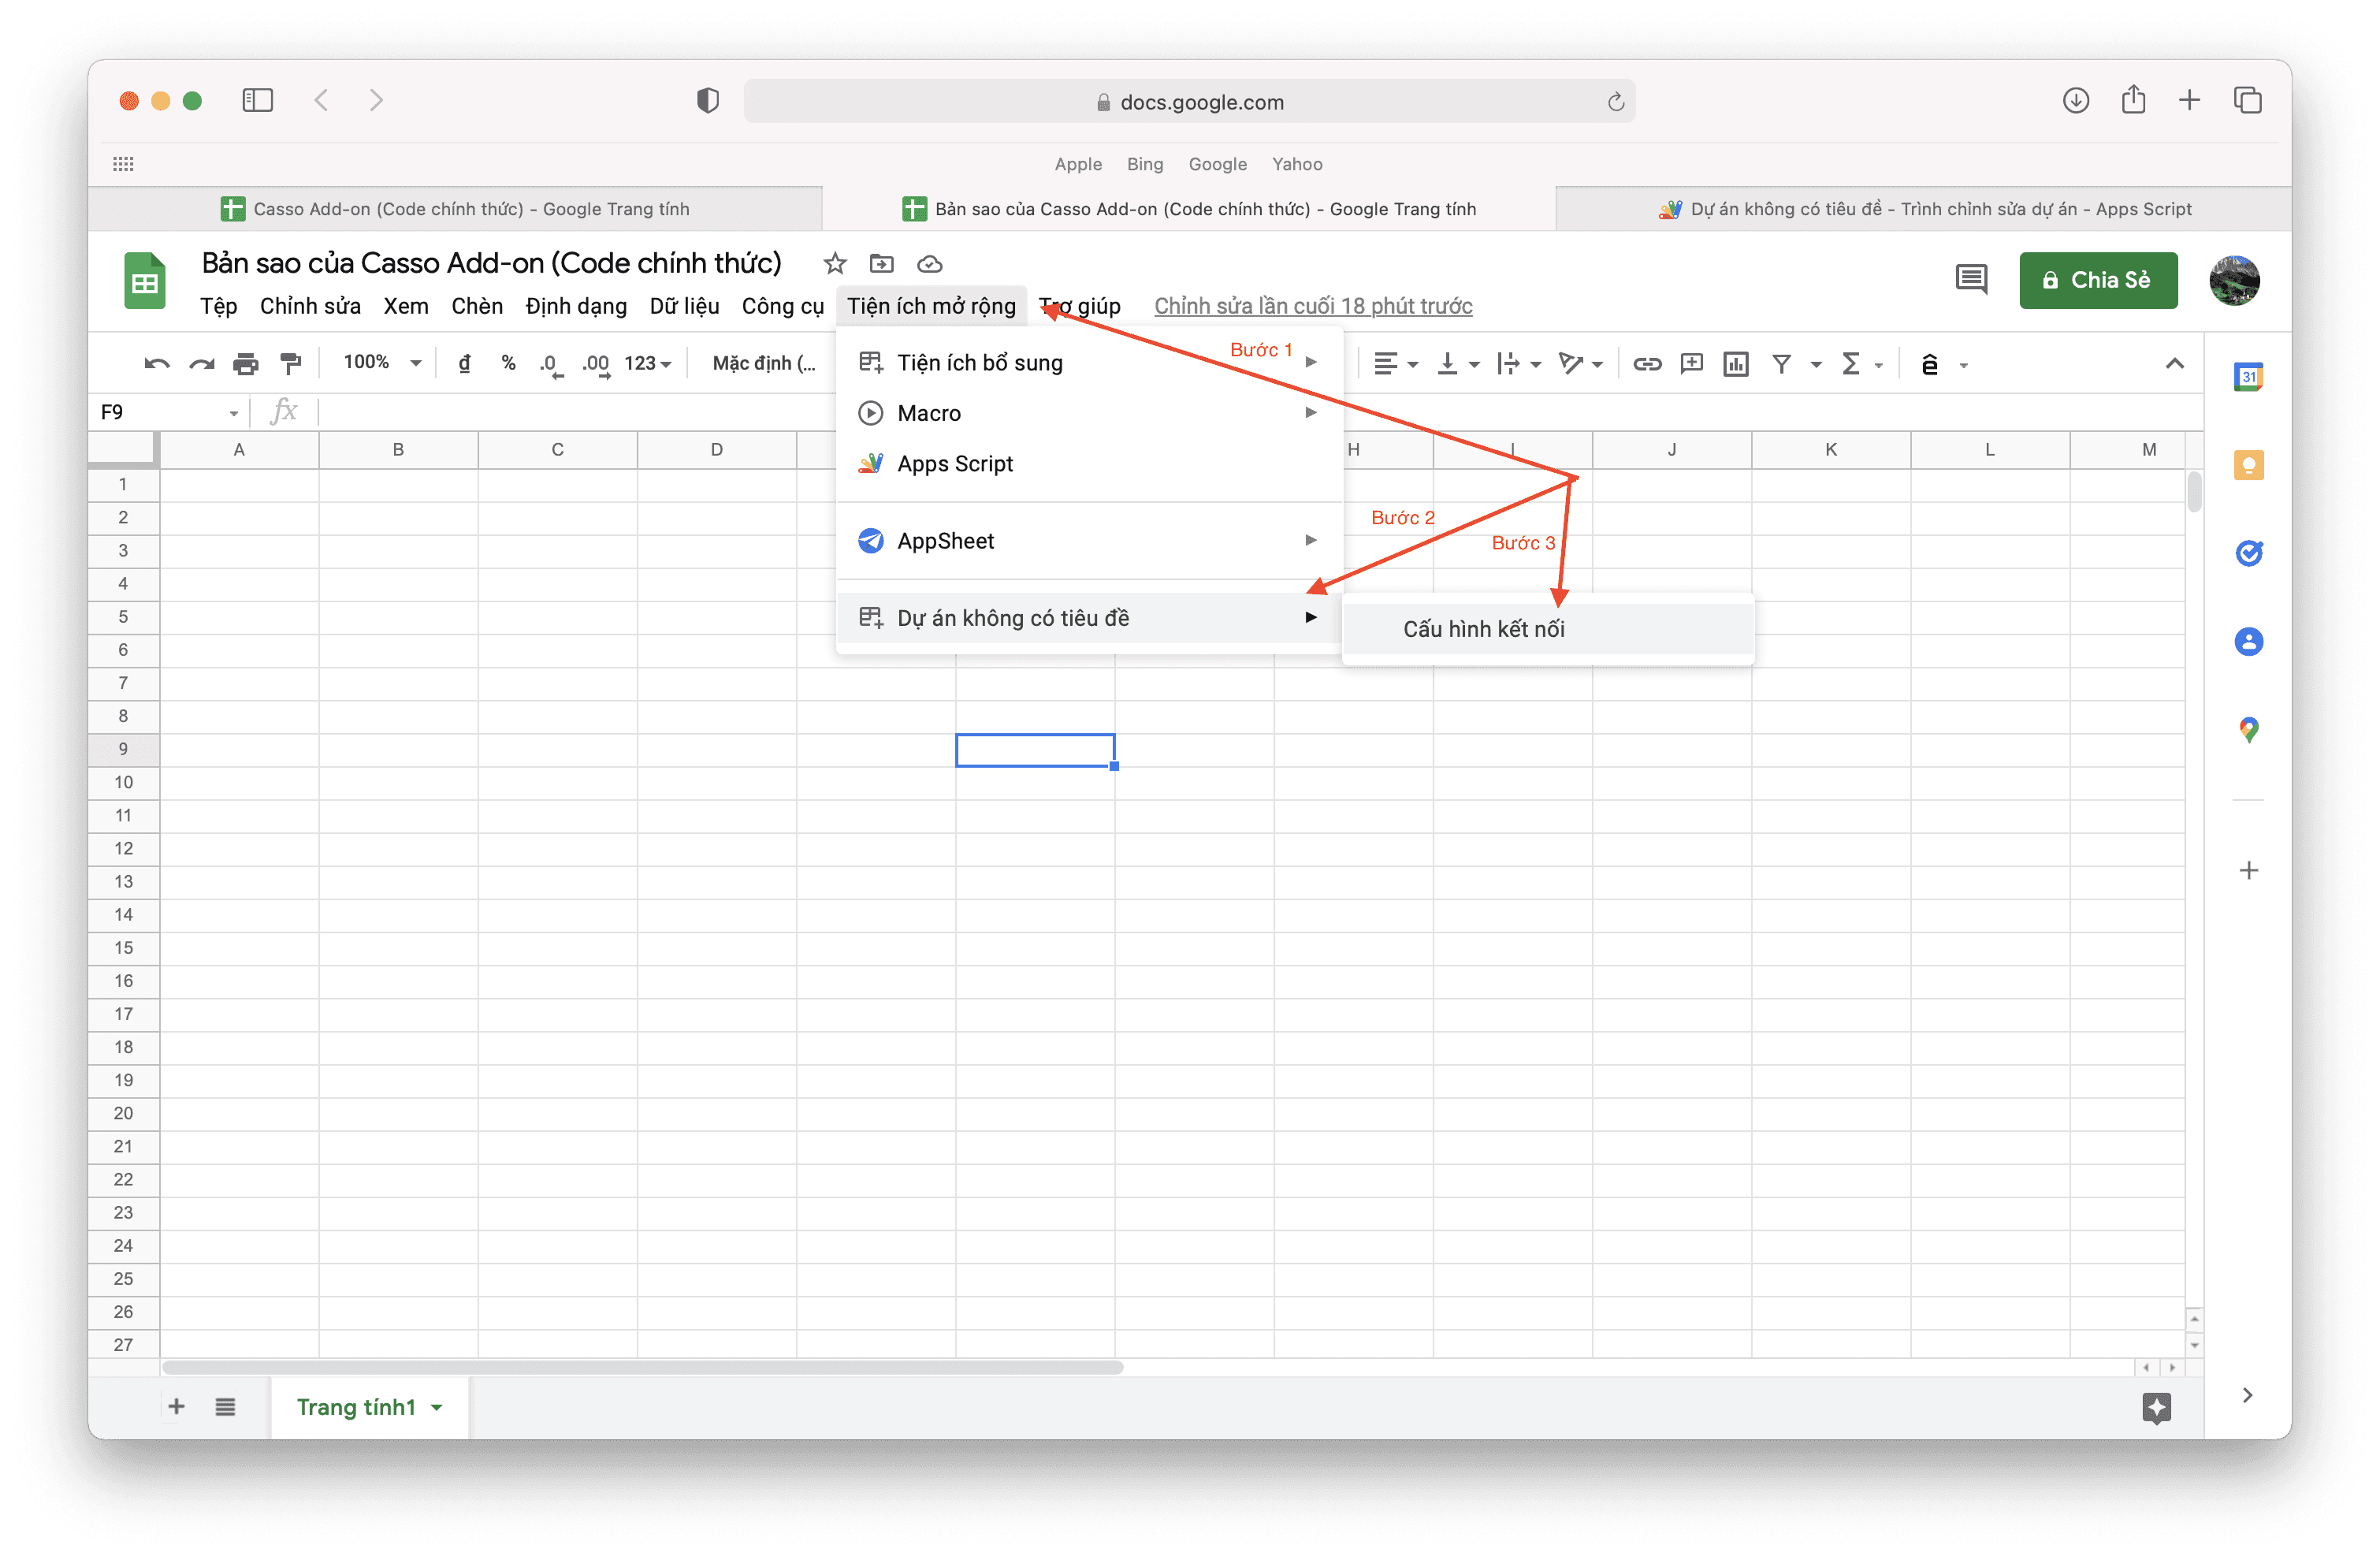The height and width of the screenshot is (1556, 2380).
Task: Open the Trang tính1 sheet tab dropdown
Action: pyautogui.click(x=437, y=1408)
